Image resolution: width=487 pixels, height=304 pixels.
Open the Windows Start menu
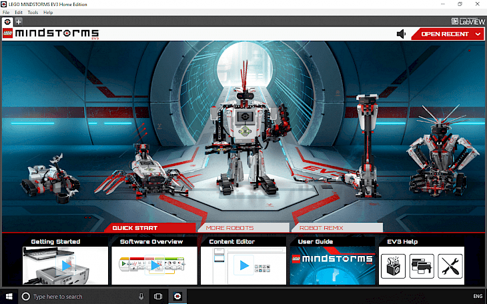[9, 297]
